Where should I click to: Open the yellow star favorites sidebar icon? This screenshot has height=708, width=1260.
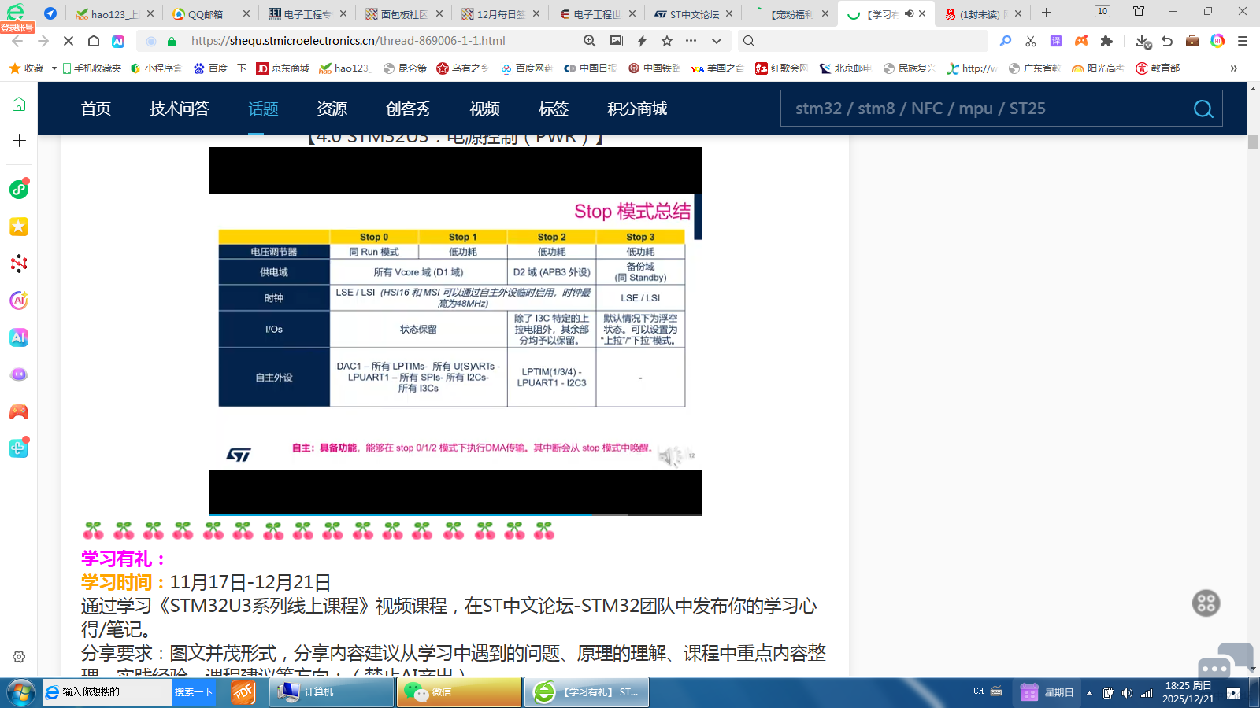(19, 227)
